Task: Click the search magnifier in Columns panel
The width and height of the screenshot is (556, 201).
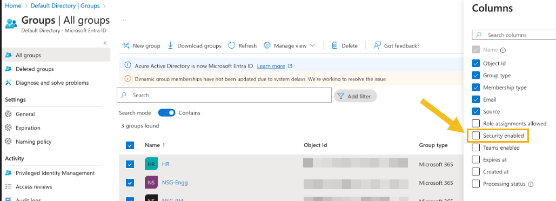Action: pos(479,35)
